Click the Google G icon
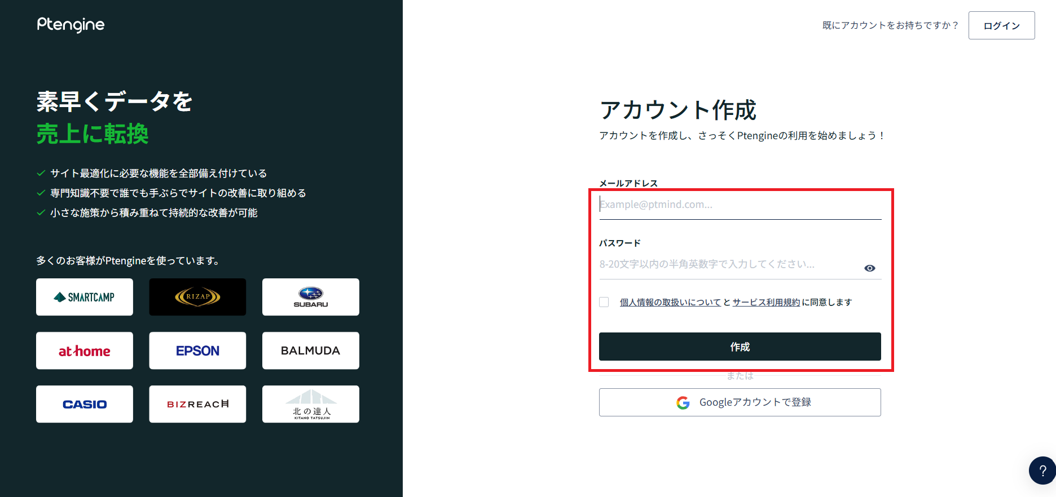Viewport: 1056px width, 497px height. tap(683, 402)
